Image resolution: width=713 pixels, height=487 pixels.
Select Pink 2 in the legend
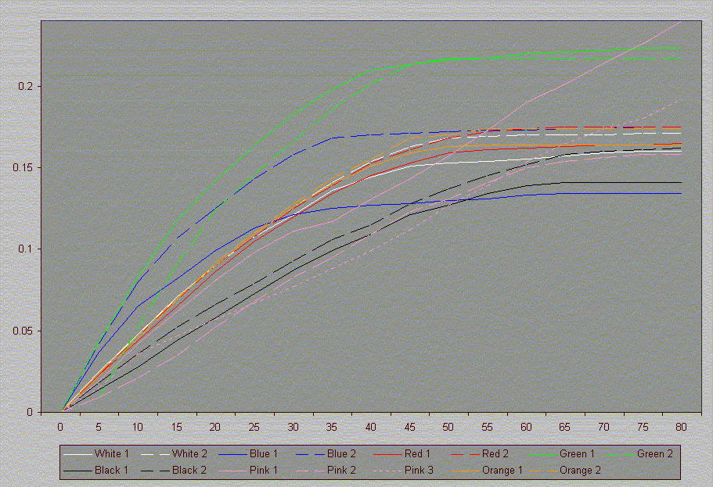(x=343, y=470)
